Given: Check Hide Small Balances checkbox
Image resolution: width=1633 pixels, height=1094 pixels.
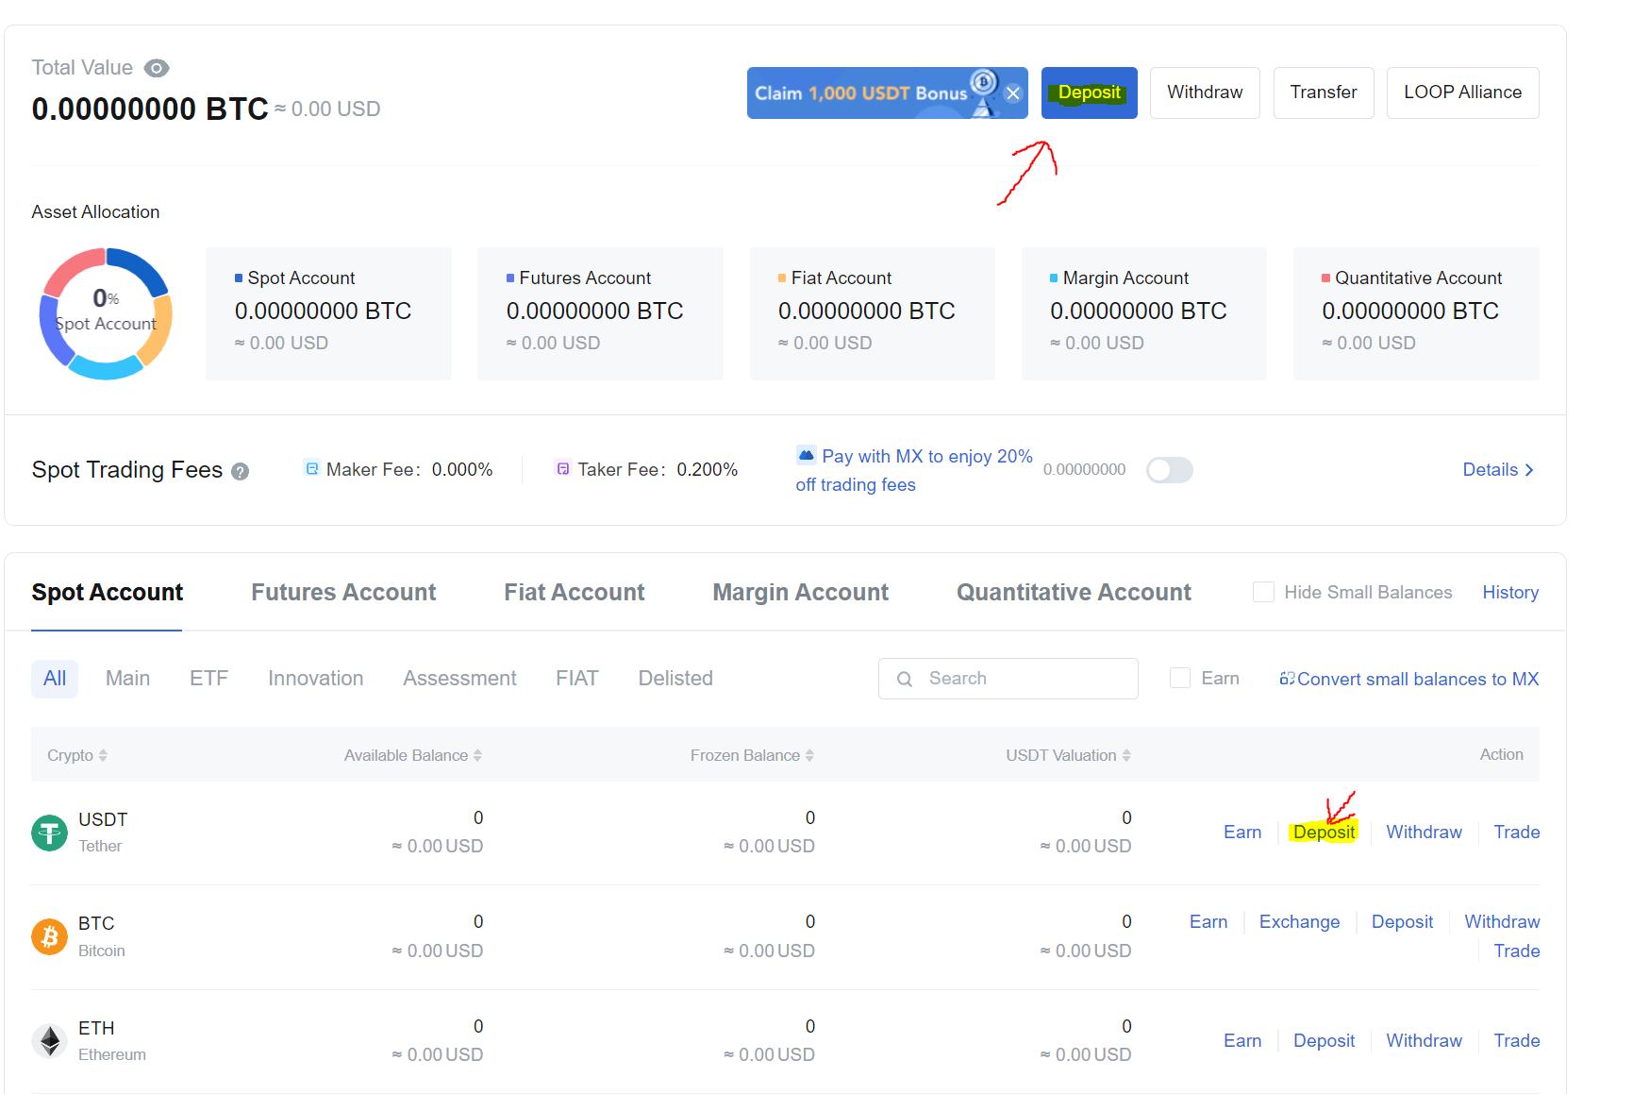Looking at the screenshot, I should click(x=1263, y=592).
